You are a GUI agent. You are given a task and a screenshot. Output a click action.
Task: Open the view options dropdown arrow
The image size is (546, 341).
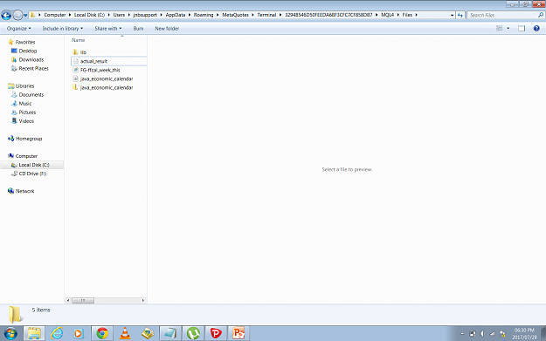(508, 29)
